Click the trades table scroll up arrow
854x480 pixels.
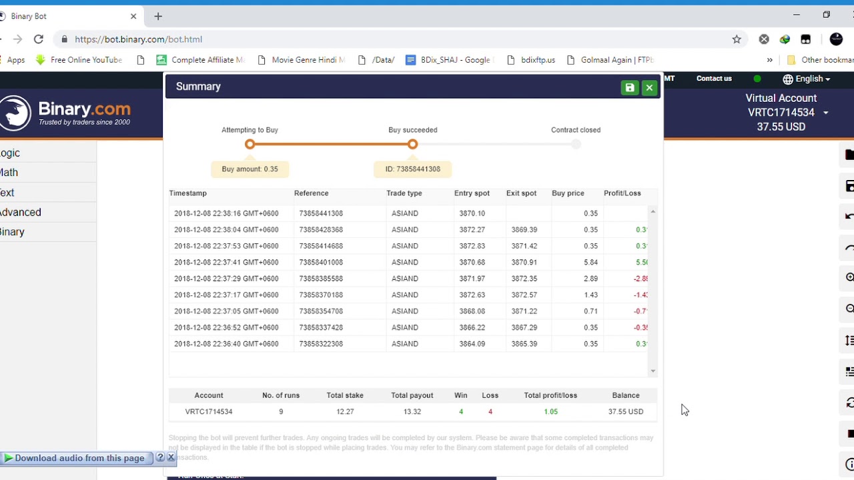coord(653,211)
